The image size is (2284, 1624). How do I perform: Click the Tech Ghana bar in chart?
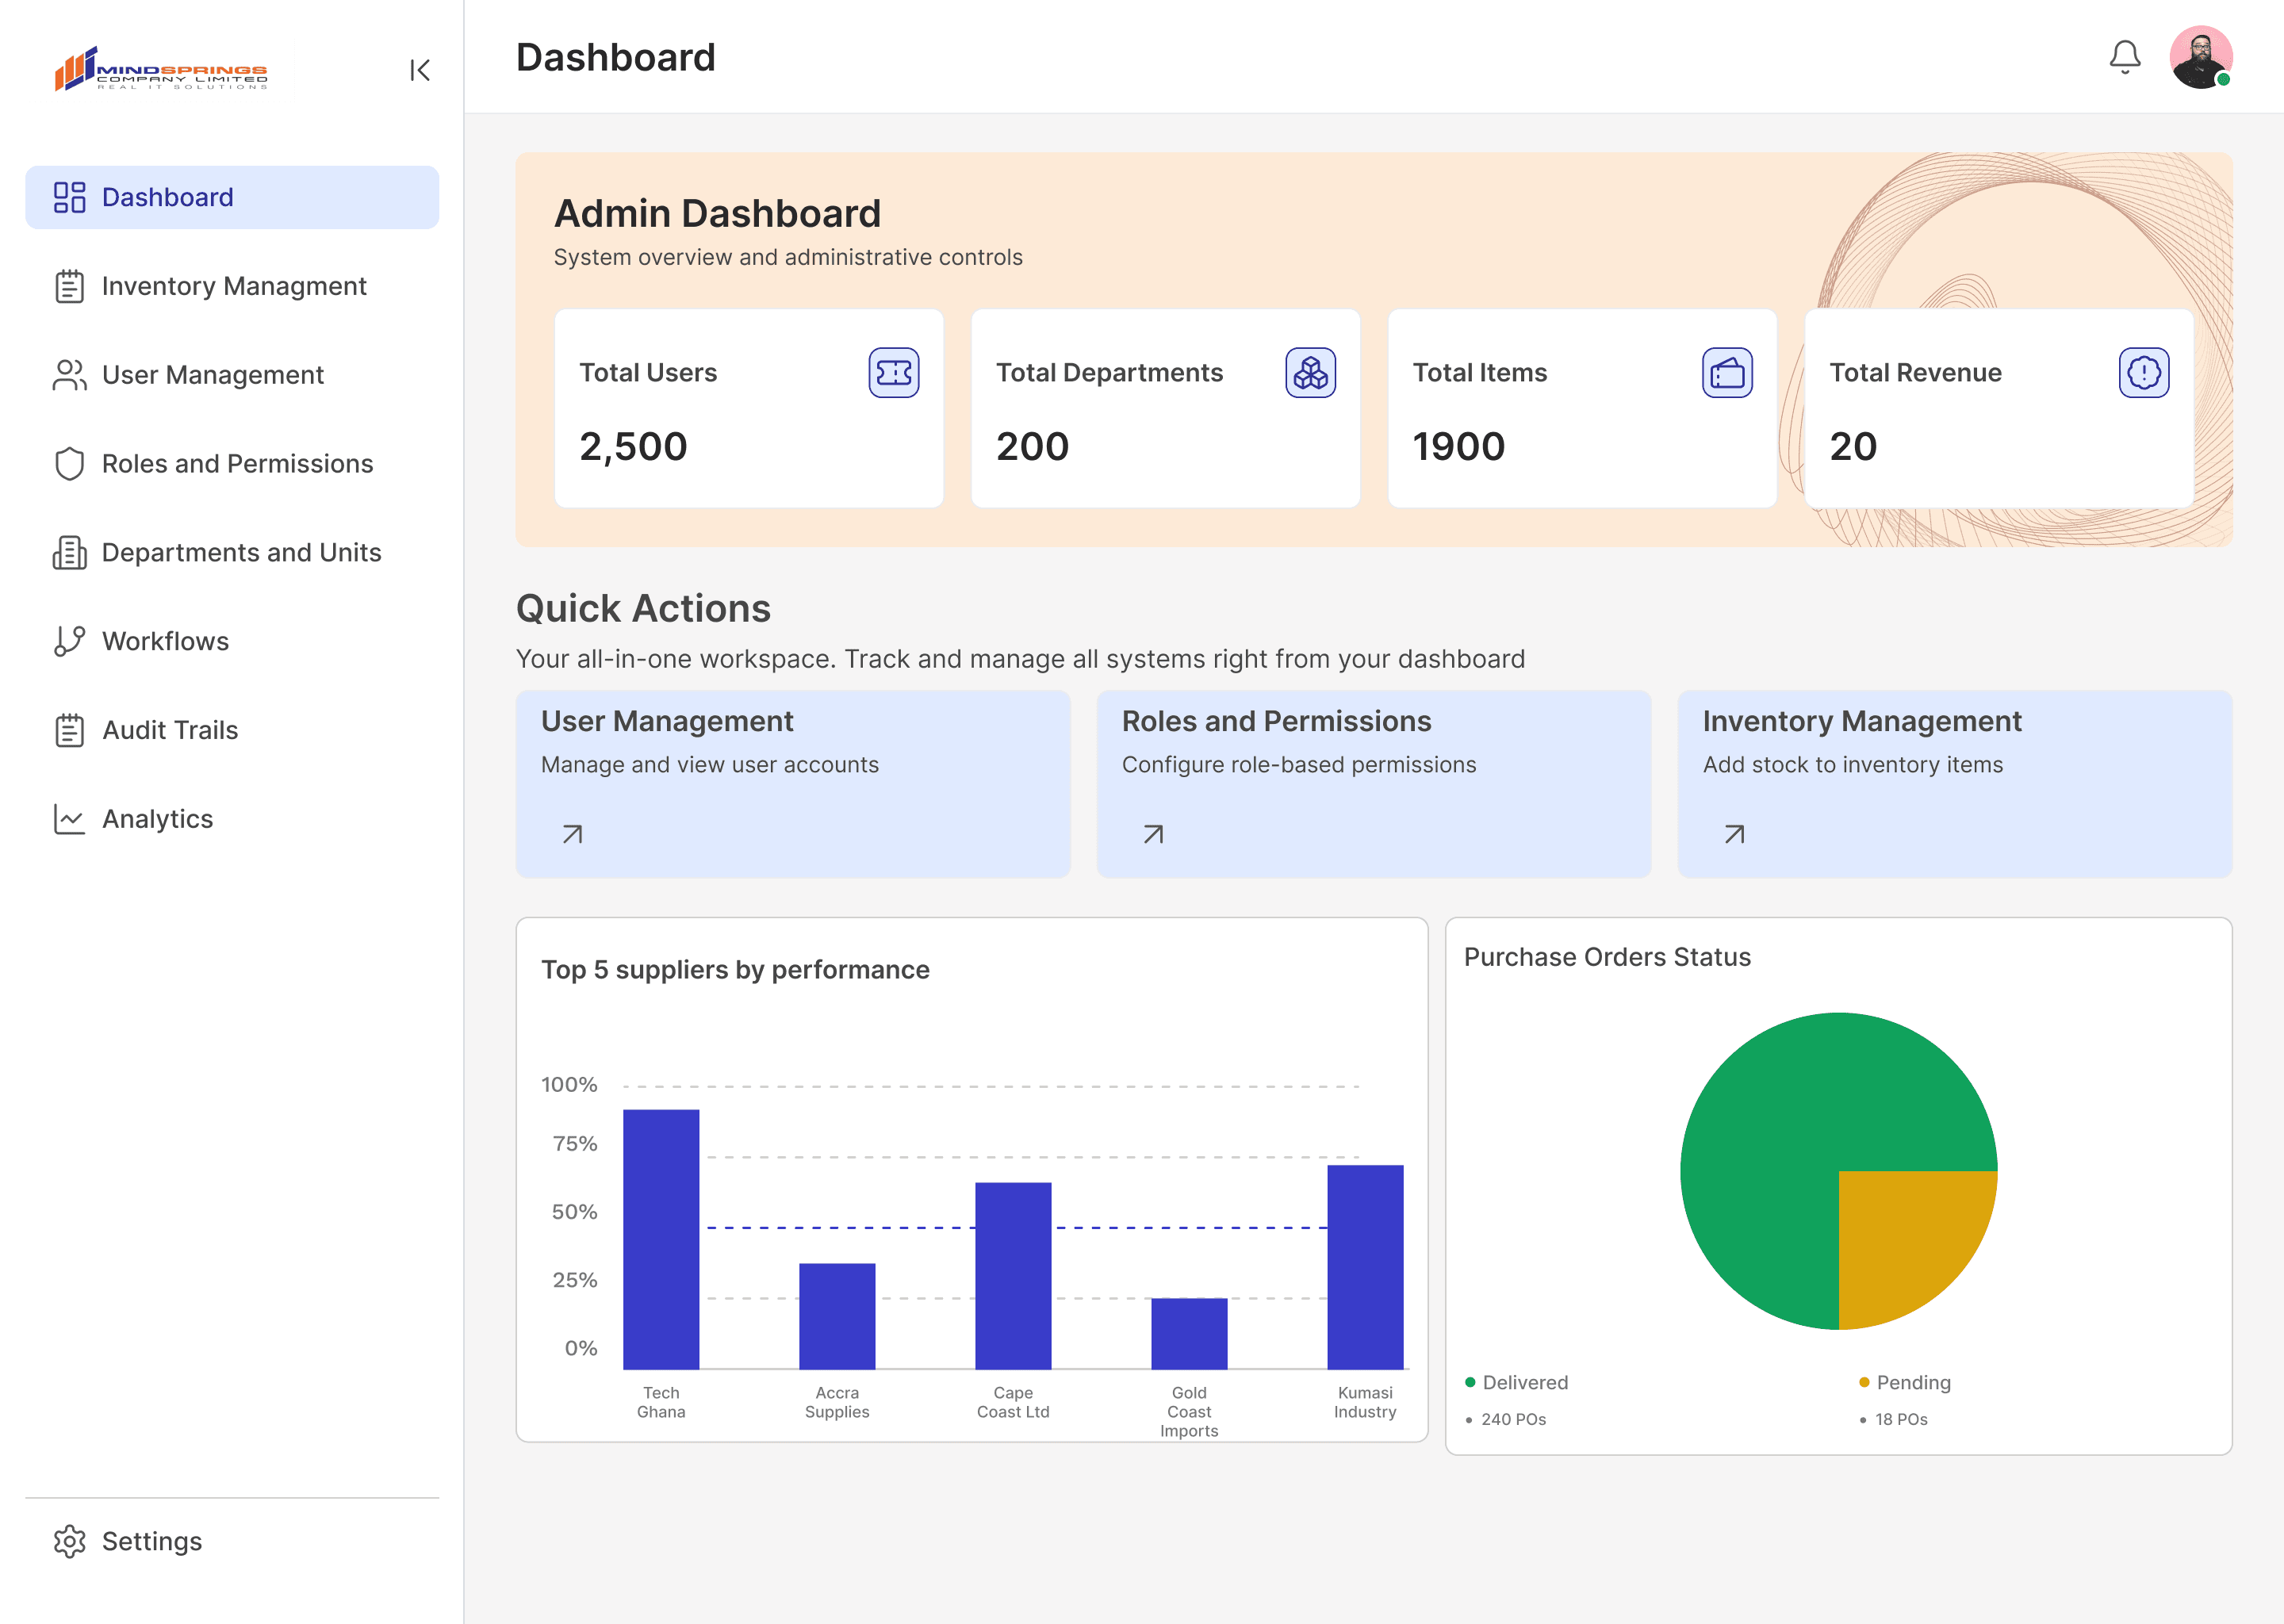pyautogui.click(x=661, y=1239)
